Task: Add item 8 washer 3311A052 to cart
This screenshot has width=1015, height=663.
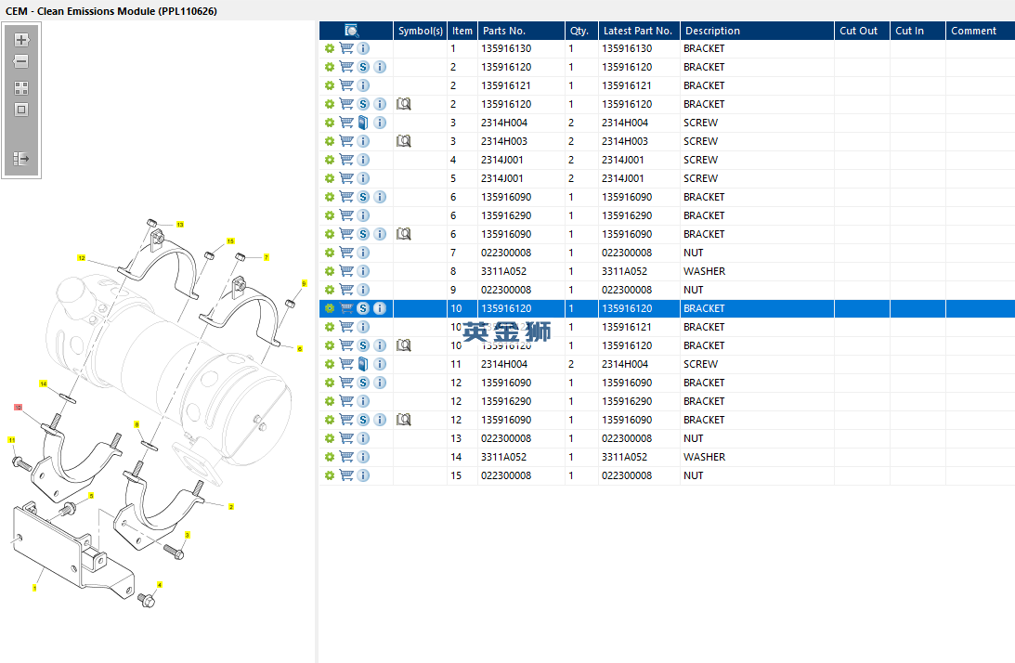Action: point(346,271)
